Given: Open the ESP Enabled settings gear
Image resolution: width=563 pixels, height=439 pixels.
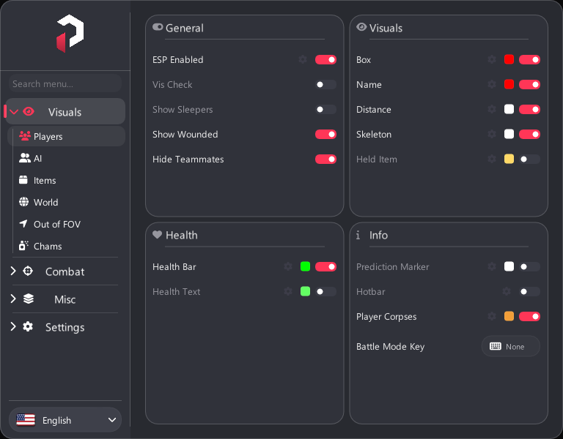Looking at the screenshot, I should tap(303, 59).
